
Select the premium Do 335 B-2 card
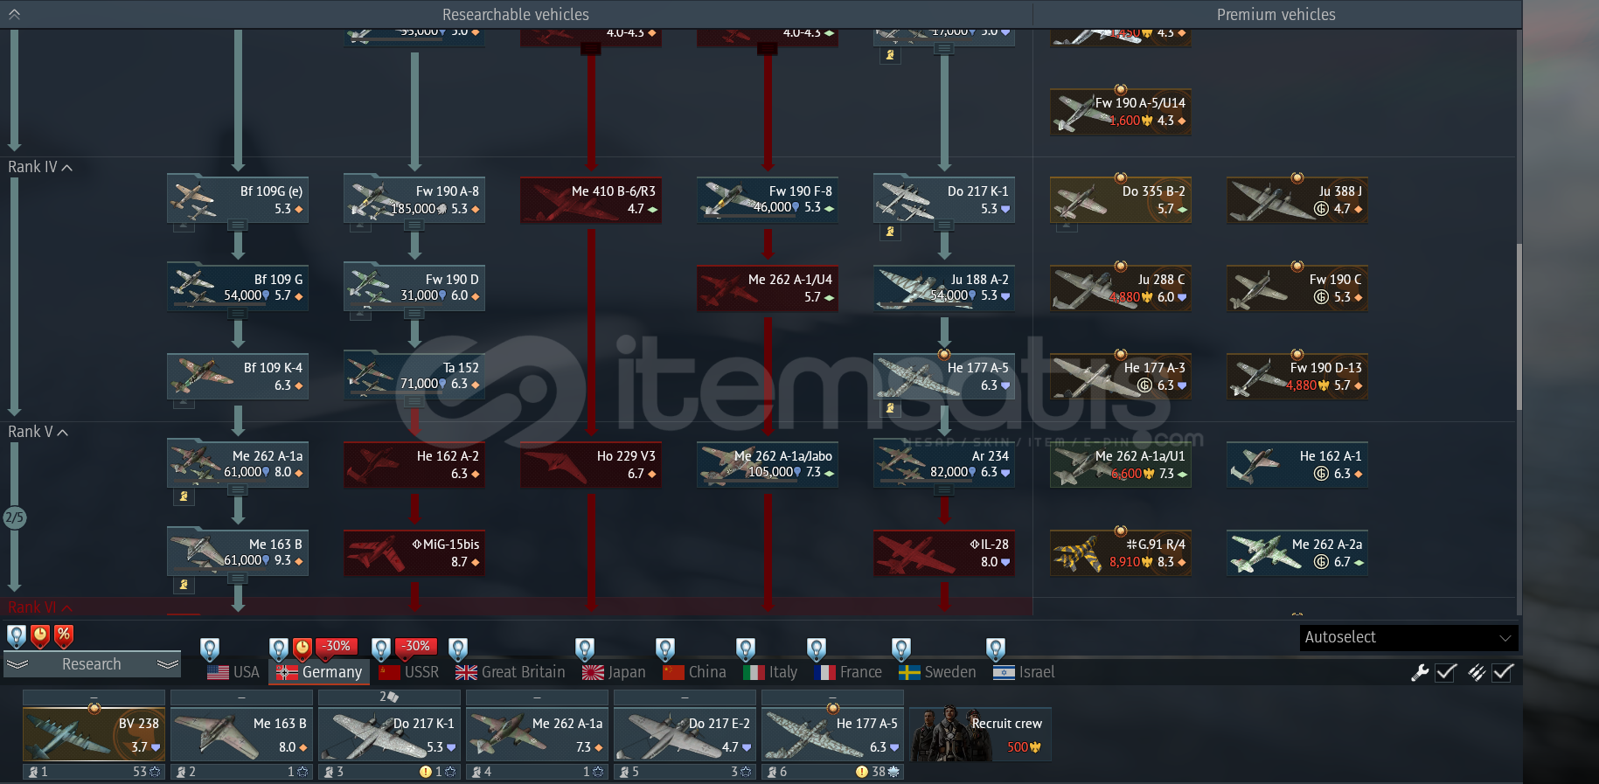pyautogui.click(x=1121, y=200)
